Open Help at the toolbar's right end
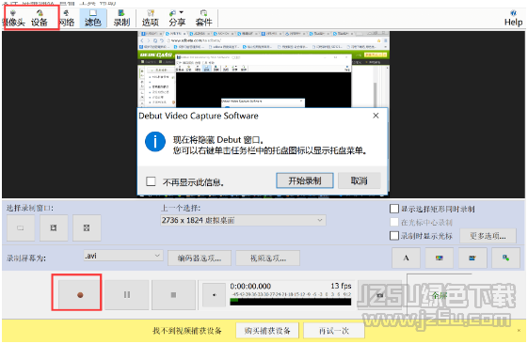 point(513,18)
